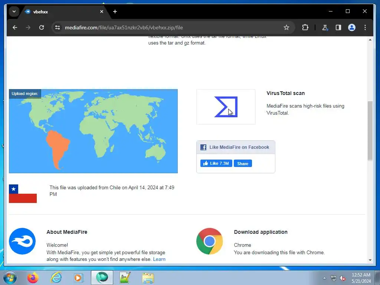380x285 pixels.
Task: Launch Internet Explorer from taskbar
Action: [56, 278]
